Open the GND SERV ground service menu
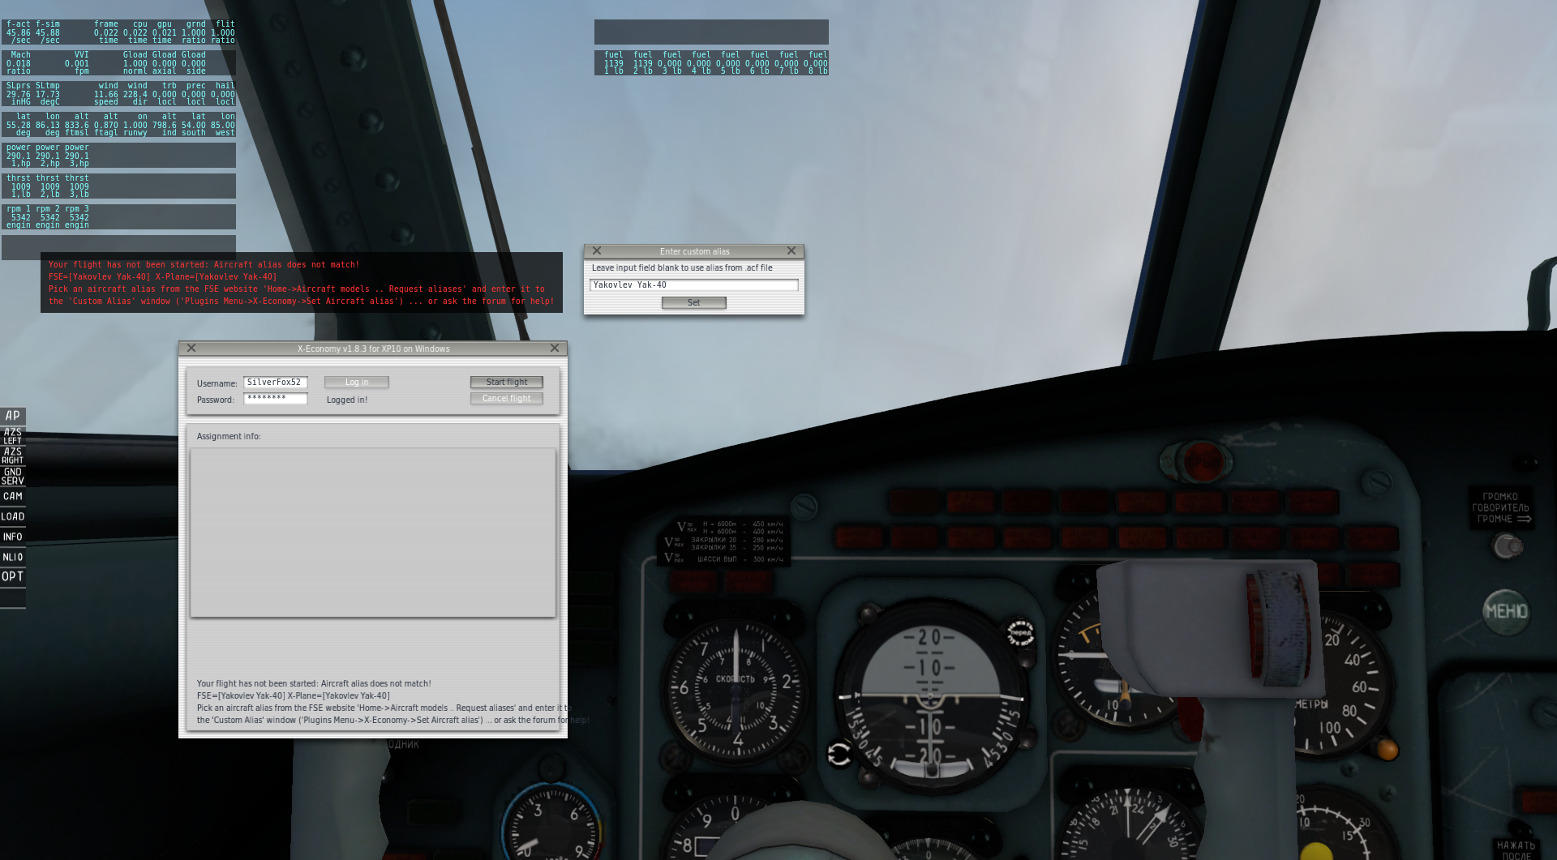 pos(12,476)
